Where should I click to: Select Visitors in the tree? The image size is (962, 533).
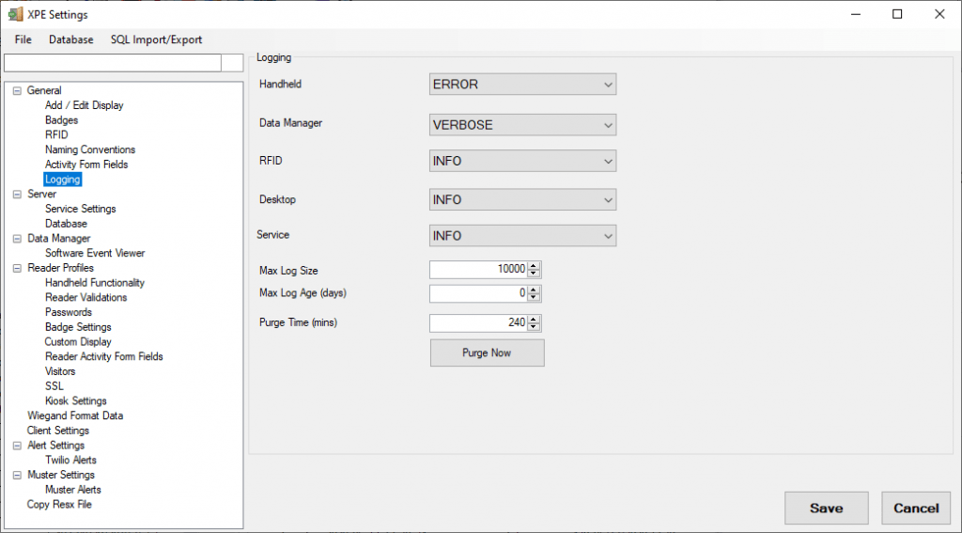coord(60,371)
